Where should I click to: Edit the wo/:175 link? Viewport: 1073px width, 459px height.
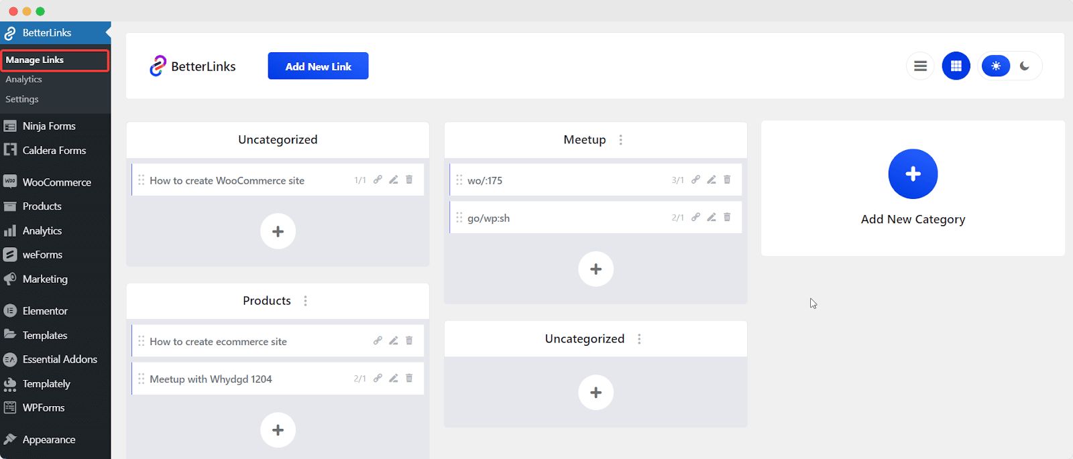coord(712,180)
